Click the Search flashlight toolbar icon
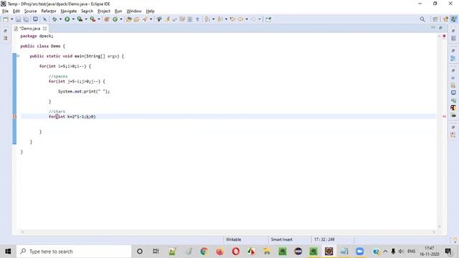Screen dimensions: 459x258 [145, 19]
